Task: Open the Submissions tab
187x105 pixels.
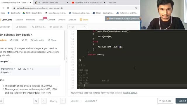Action: coord(39,27)
